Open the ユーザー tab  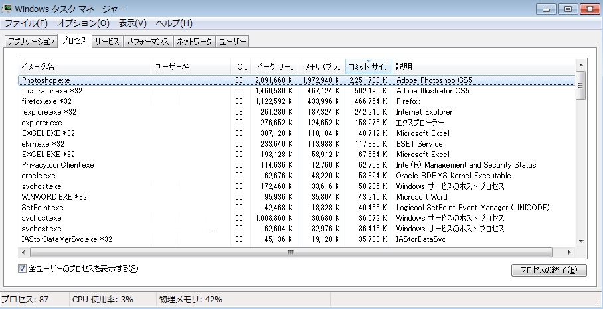click(x=232, y=42)
